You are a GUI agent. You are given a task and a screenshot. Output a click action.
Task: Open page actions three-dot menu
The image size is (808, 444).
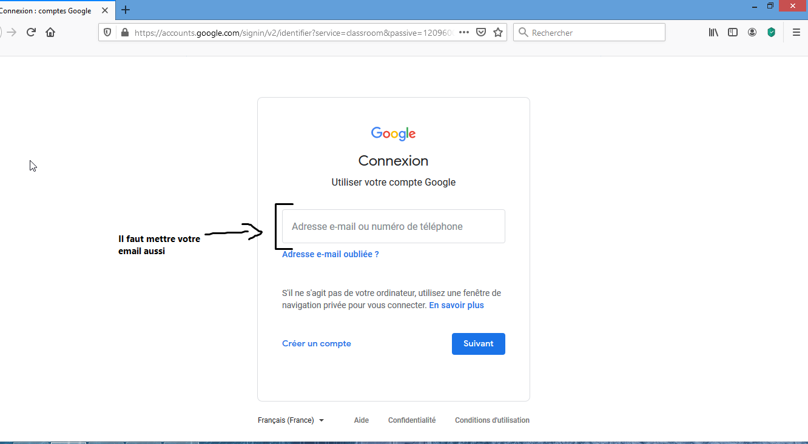(464, 33)
